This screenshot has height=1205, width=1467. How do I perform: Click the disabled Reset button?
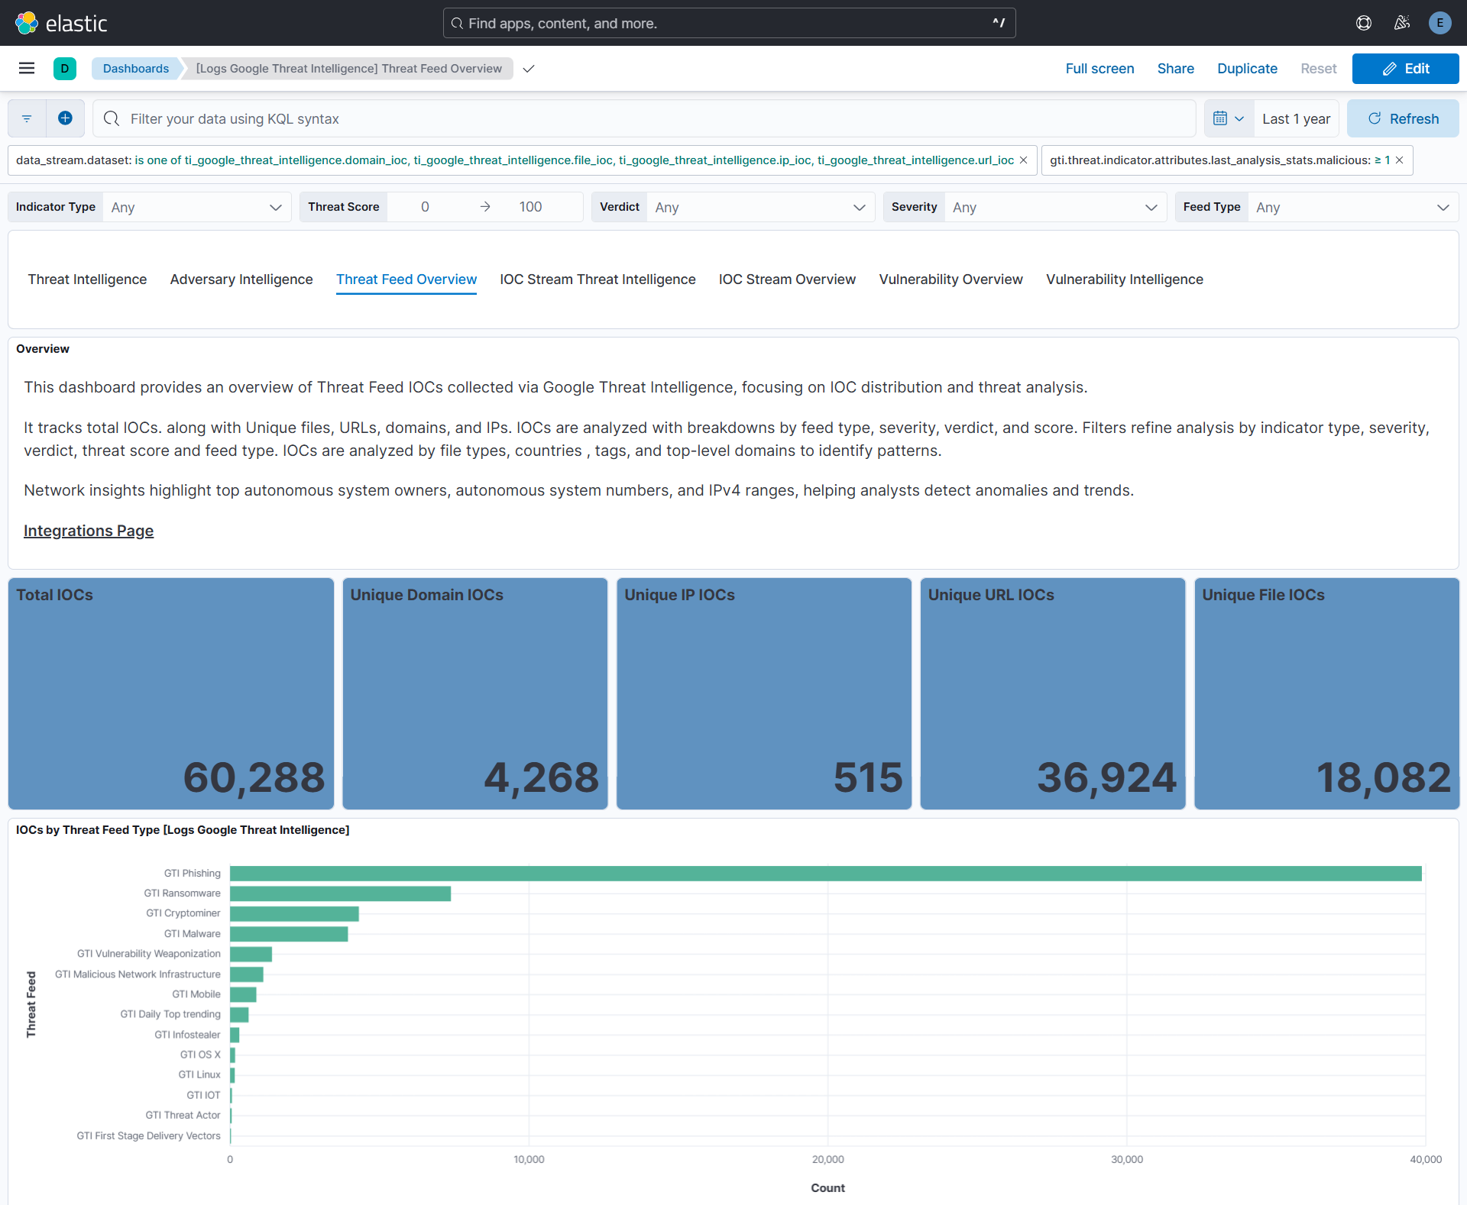pos(1318,69)
